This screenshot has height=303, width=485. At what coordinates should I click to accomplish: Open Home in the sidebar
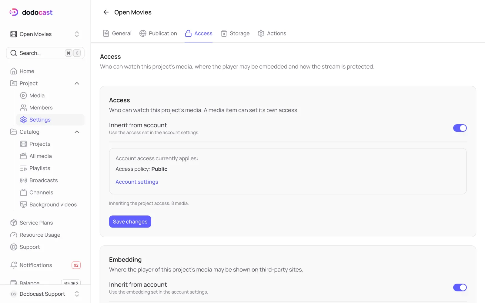[45, 71]
